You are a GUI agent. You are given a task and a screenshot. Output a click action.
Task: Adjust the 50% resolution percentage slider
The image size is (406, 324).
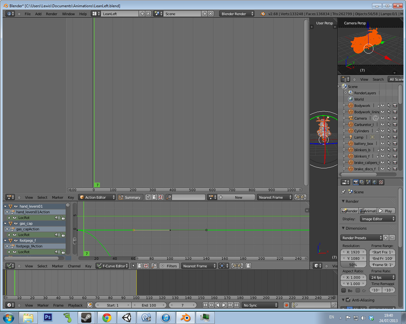coord(353,265)
